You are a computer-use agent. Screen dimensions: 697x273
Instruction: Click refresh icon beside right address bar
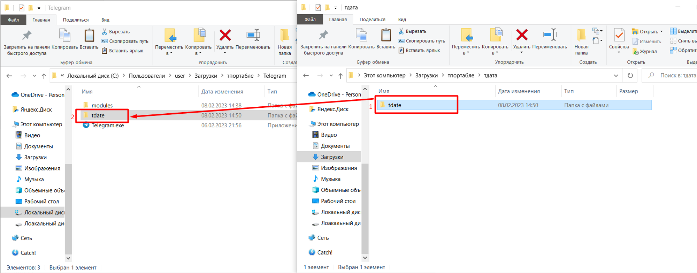pyautogui.click(x=630, y=76)
